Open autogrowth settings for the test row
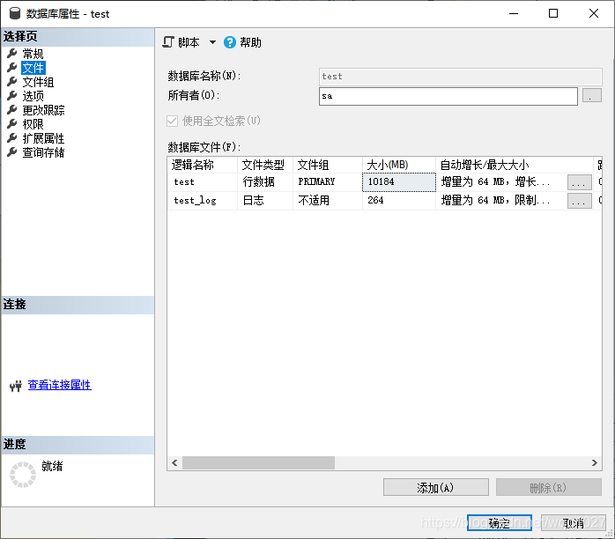This screenshot has width=615, height=539. [579, 182]
